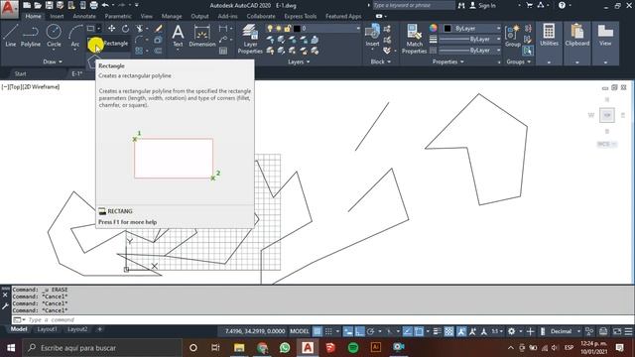Expand the Layers panel

(x=299, y=61)
